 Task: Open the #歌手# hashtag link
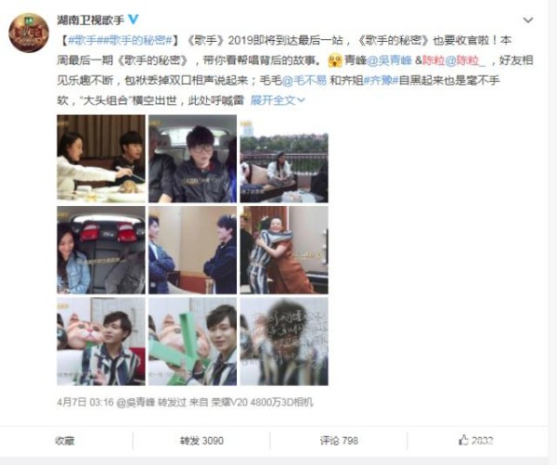83,40
